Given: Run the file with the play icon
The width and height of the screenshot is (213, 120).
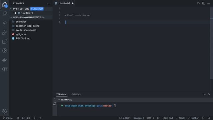Looking at the screenshot, I should coord(198,3).
